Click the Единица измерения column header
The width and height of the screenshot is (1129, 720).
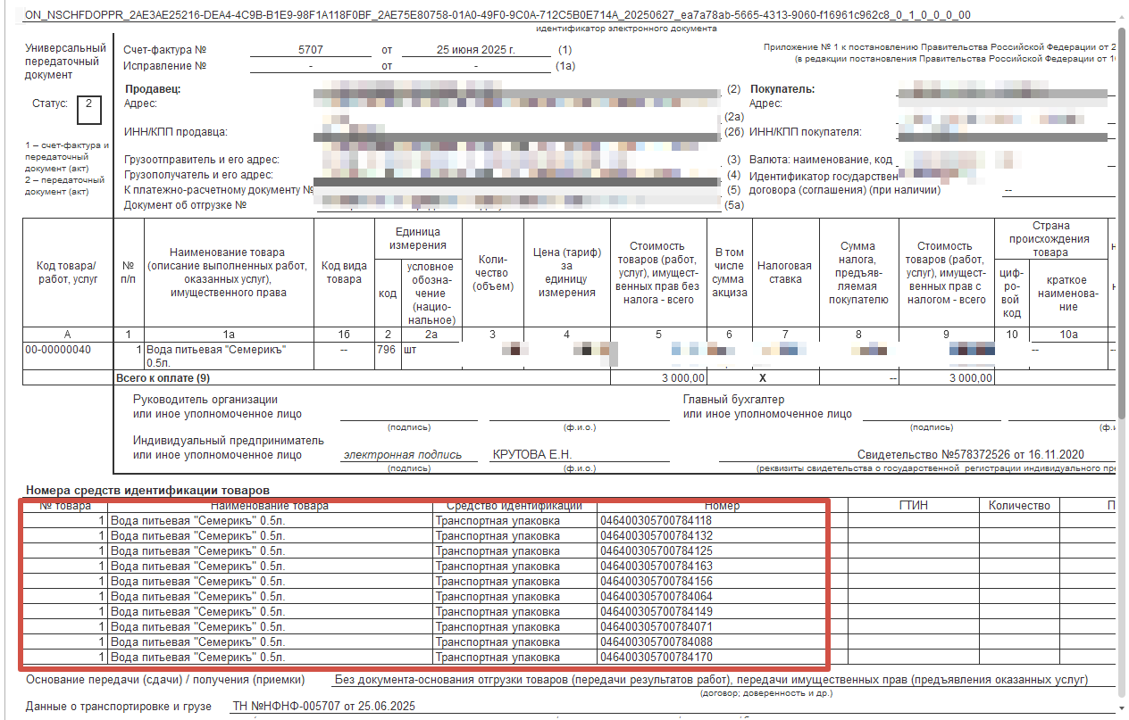[417, 238]
